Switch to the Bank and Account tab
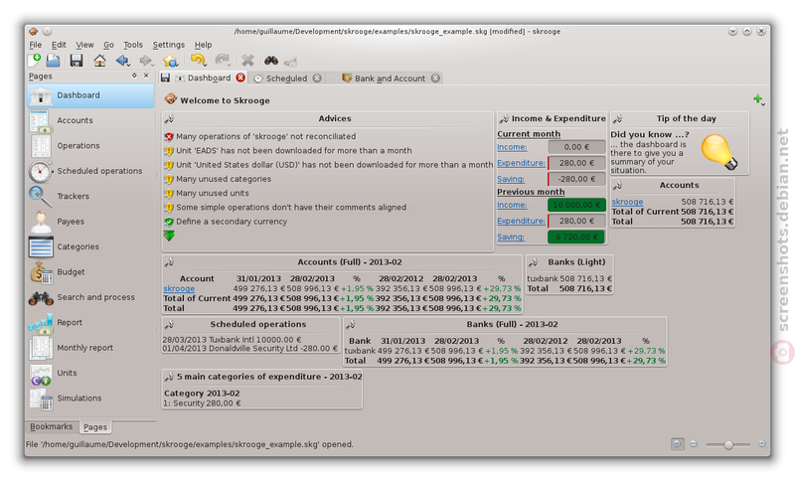Screen dimensions: 795x481 point(390,79)
